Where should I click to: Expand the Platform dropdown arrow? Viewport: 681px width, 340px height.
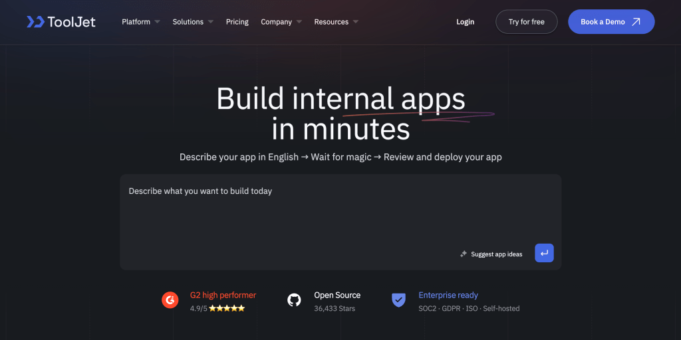click(157, 22)
